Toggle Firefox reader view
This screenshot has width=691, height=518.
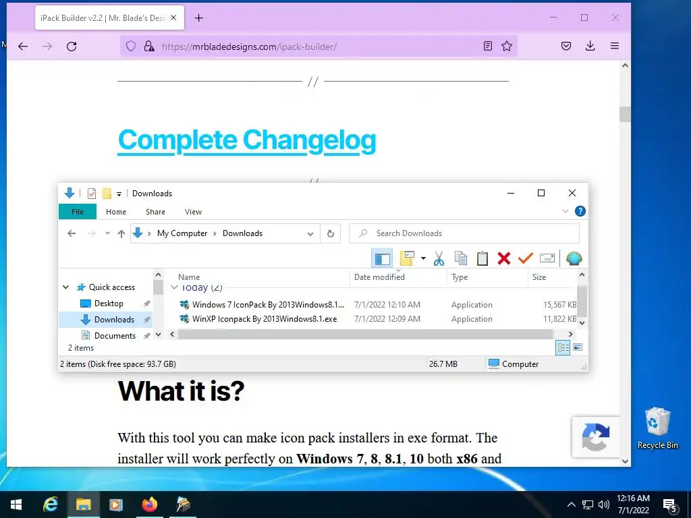point(487,46)
